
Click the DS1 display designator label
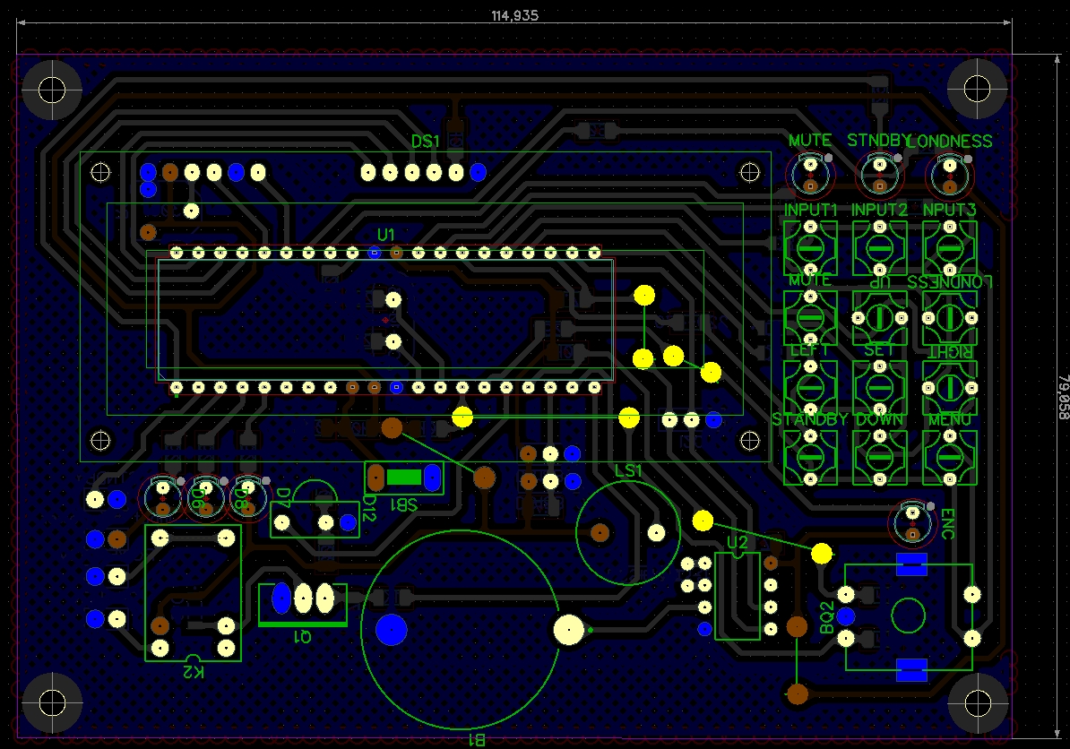pyautogui.click(x=425, y=142)
